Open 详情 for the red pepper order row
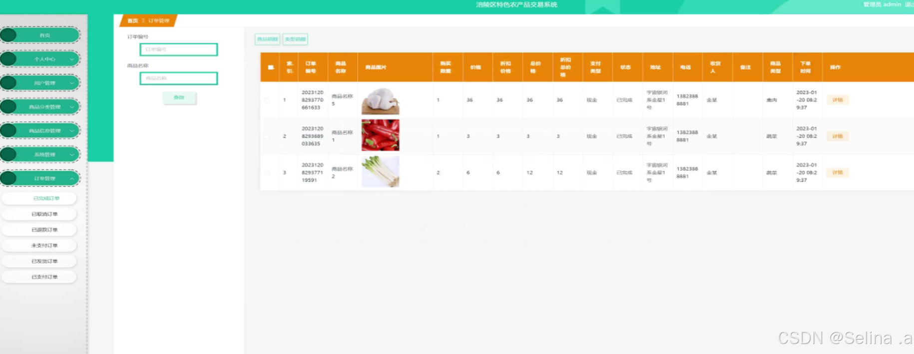This screenshot has height=354, width=914. 838,136
